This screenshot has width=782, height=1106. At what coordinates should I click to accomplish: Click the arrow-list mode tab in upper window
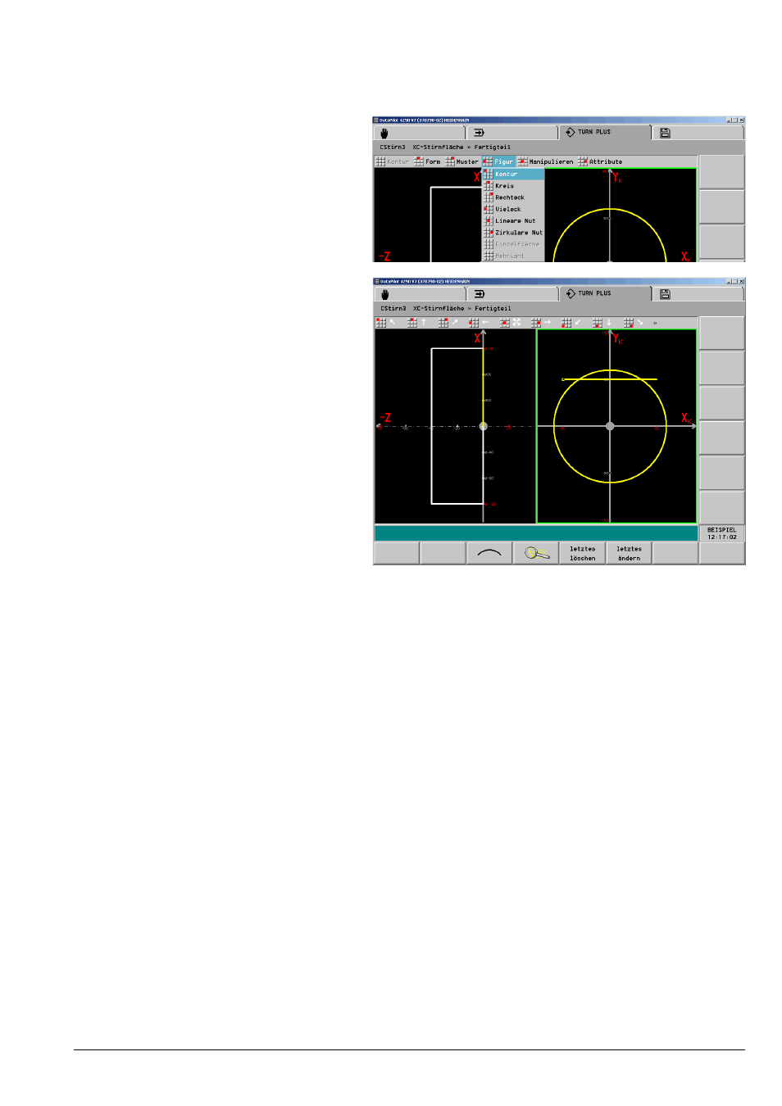tap(512, 133)
